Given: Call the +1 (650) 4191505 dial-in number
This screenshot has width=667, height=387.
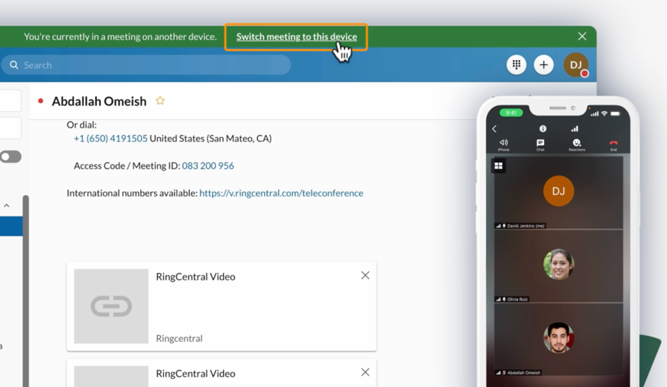Looking at the screenshot, I should click(x=110, y=139).
